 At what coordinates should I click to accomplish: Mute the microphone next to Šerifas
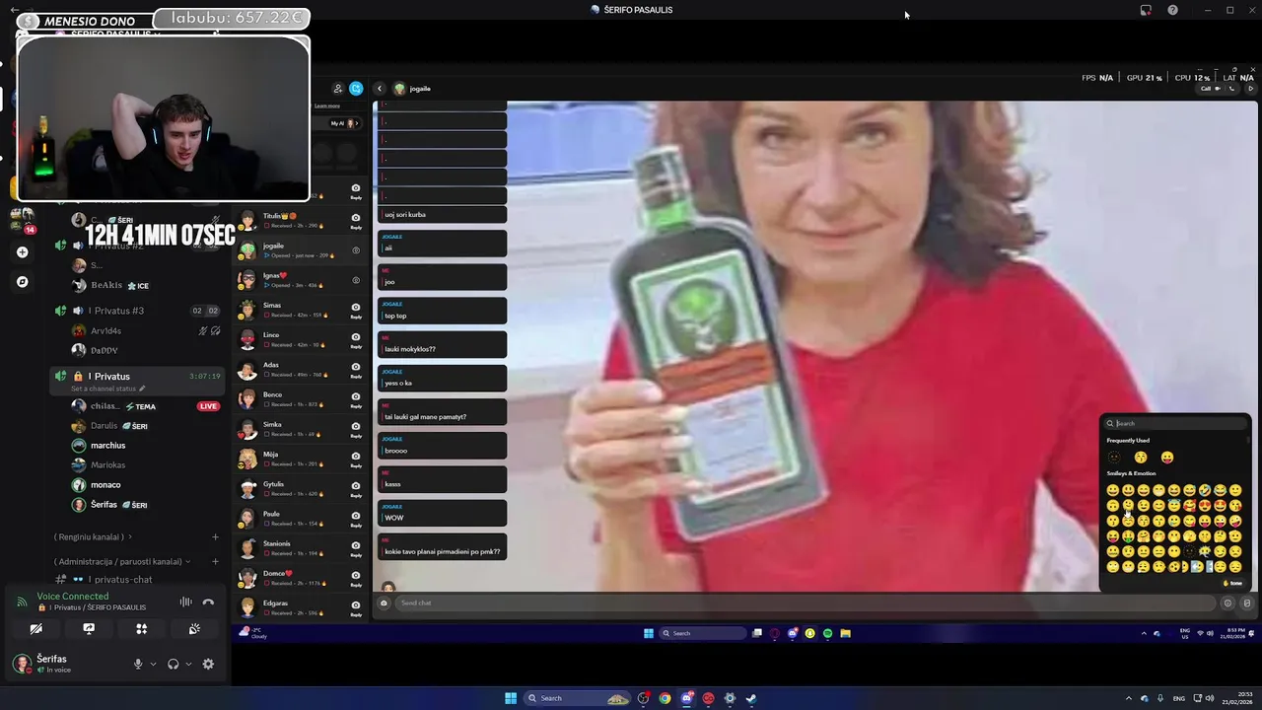point(138,664)
